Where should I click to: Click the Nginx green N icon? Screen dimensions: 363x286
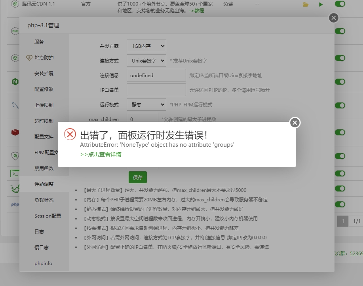coord(15,81)
